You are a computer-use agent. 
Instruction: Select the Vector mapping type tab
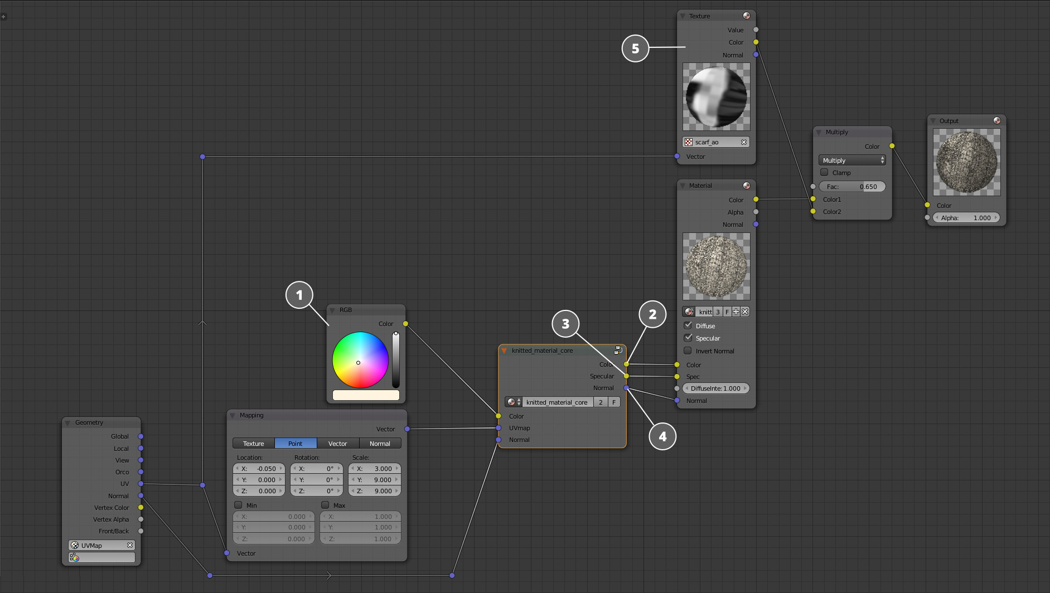(337, 443)
